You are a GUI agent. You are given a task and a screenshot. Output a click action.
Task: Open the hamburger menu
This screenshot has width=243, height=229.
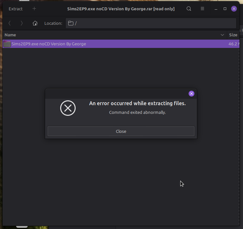coord(202,9)
